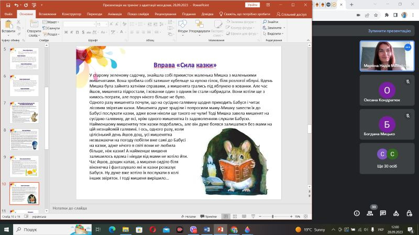Click Знайти to search in slides
The width and height of the screenshot is (419, 235).
(270, 22)
